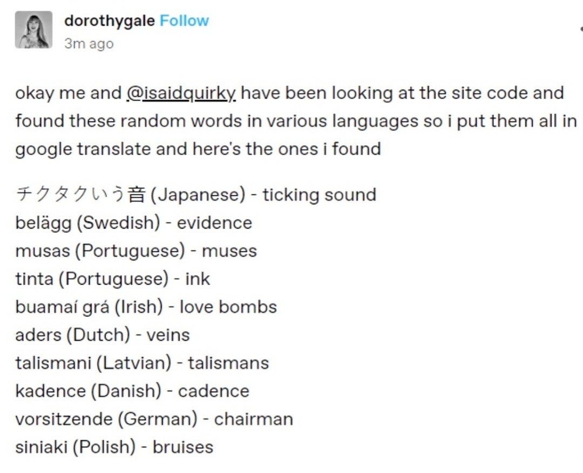
Task: Open the post's '3m ago' timestamp
Action: (89, 44)
